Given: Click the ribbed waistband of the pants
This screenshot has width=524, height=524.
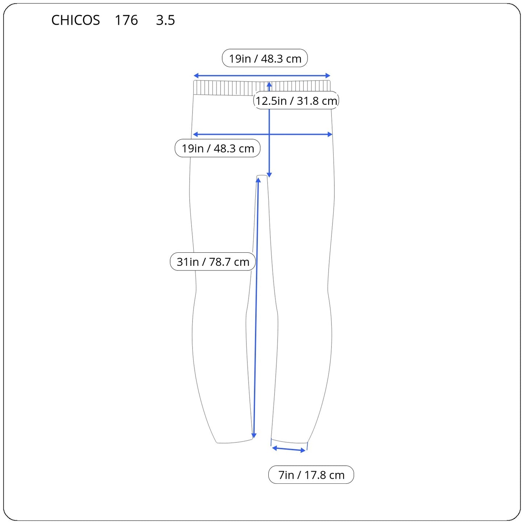Looking at the screenshot, I should 262,88.
